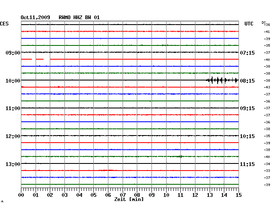The image size is (272, 206).
Task: Select the 01 minute axis tick label
Action: tap(36, 195)
